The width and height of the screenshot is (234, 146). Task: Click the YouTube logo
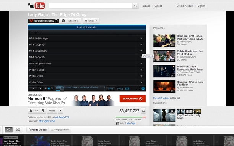[36, 6]
